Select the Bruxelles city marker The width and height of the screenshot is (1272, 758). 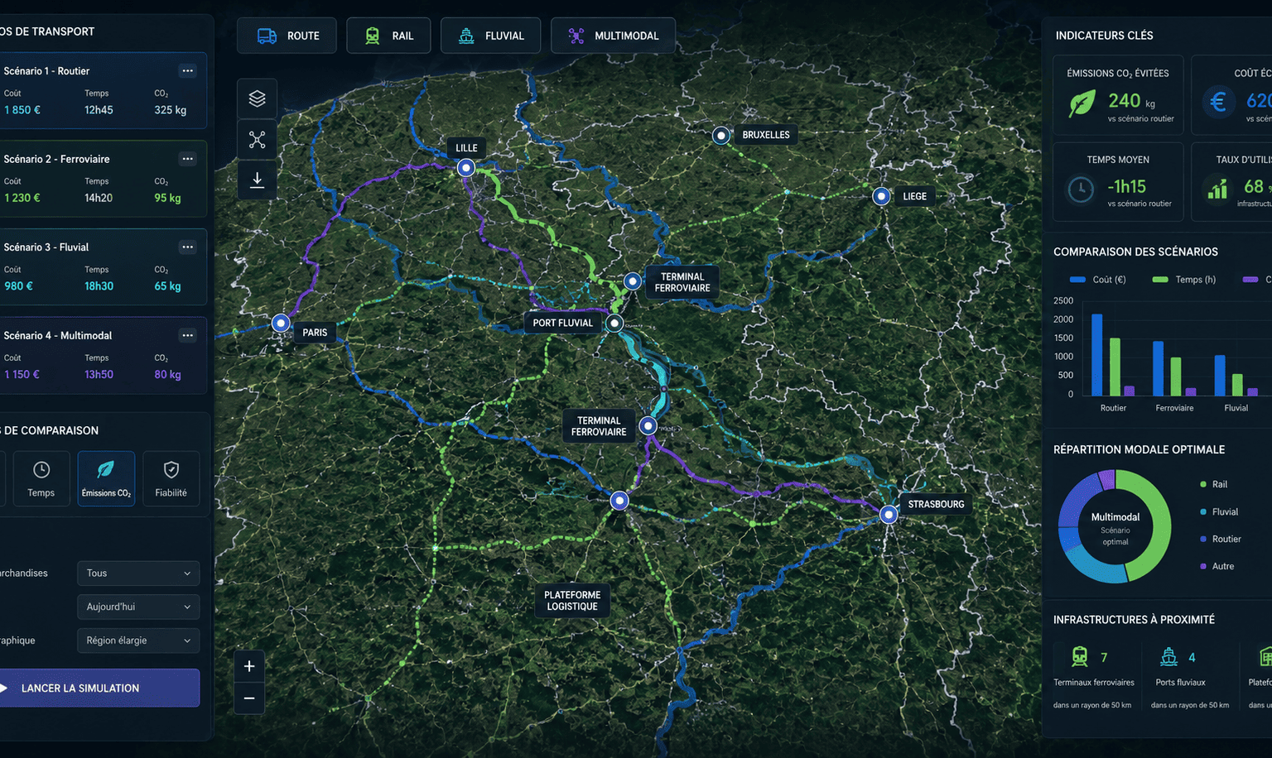[721, 135]
